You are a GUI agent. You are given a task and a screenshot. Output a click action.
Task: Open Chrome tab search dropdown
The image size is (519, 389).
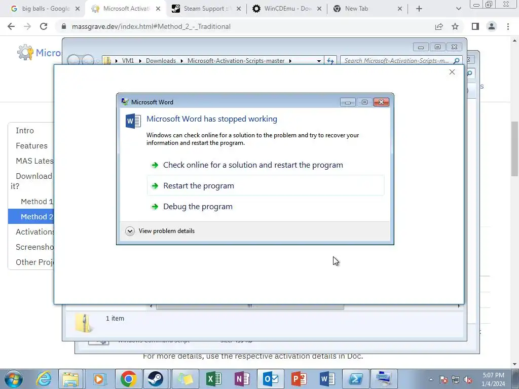(x=458, y=9)
